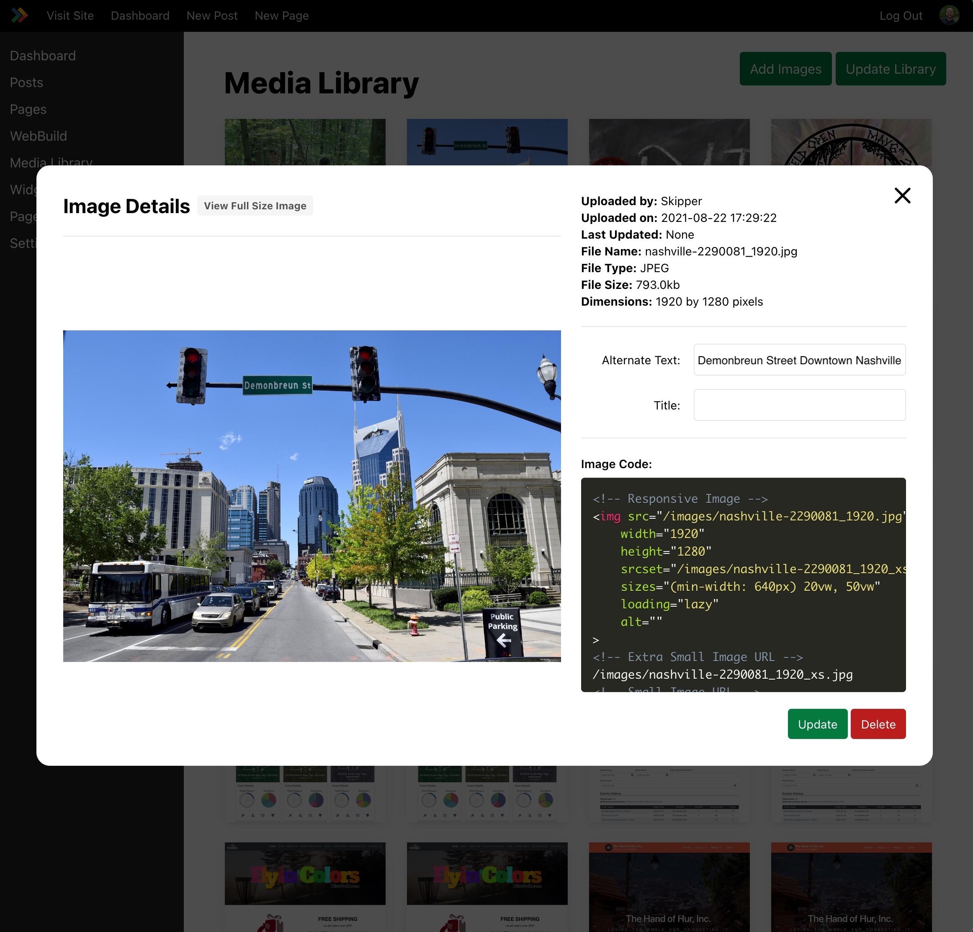Click Media Library page heading
Viewport: 973px width, 932px height.
tap(321, 82)
